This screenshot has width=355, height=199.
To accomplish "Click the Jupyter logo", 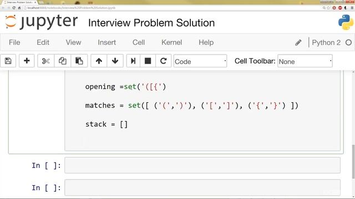I will point(42,22).
